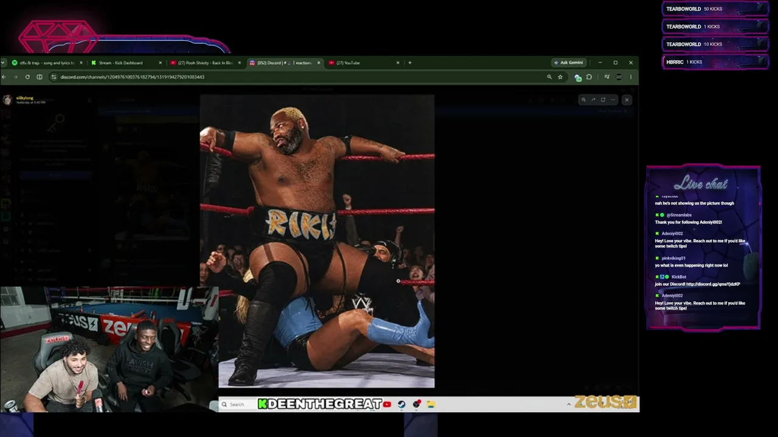Screen dimensions: 778x437
Task: Open the media controls toolbar icon
Action: click(607, 77)
